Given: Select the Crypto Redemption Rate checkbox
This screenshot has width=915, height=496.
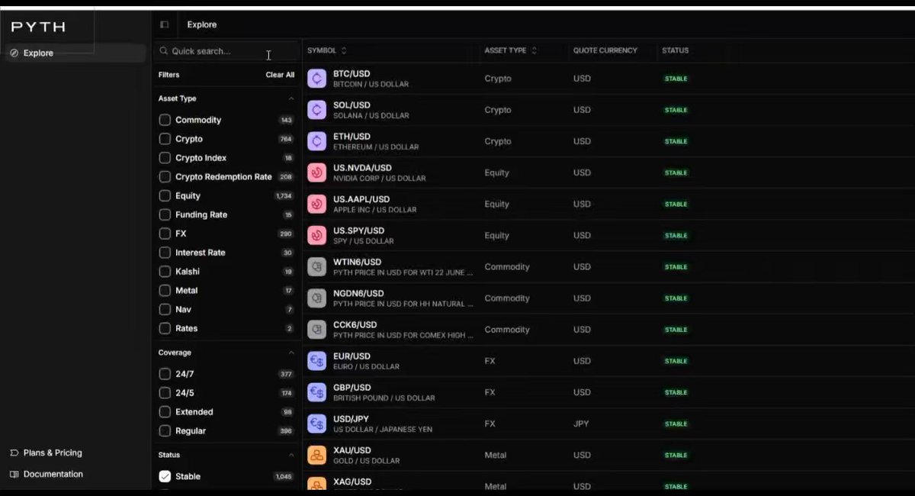Looking at the screenshot, I should click(165, 177).
